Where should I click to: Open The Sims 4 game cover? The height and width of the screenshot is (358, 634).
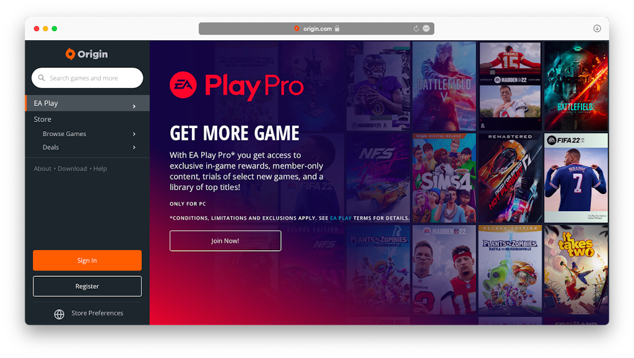coord(444,178)
